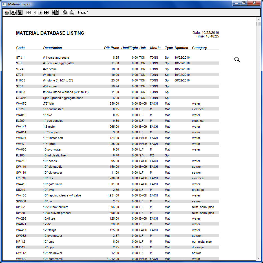
Task: Go to previous page arrow
Action: (x=35, y=13)
